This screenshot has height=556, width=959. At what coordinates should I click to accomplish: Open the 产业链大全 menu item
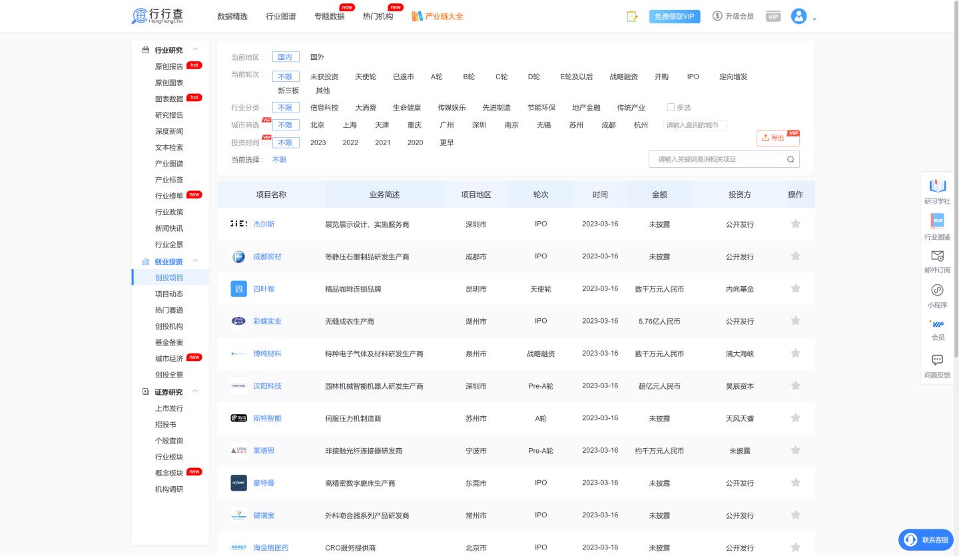(444, 16)
